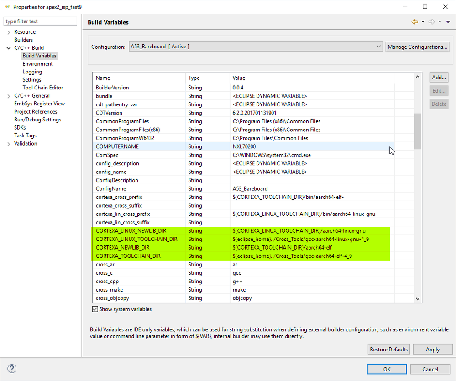Click the Add... button
Screen dimensions: 456x381
pos(439,77)
